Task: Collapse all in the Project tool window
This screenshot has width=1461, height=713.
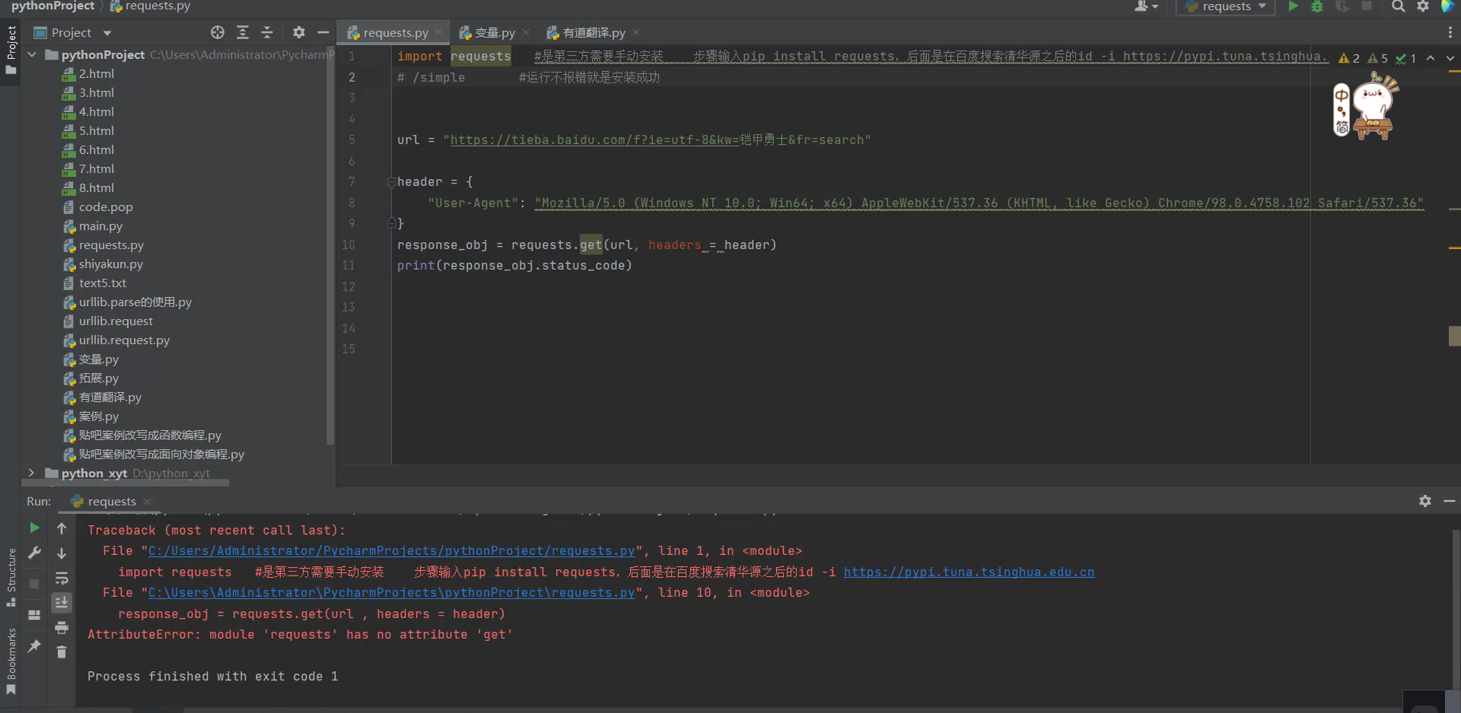Action: tap(267, 33)
